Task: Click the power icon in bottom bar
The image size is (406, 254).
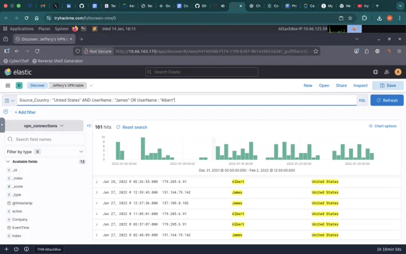Action: click(x=16, y=249)
